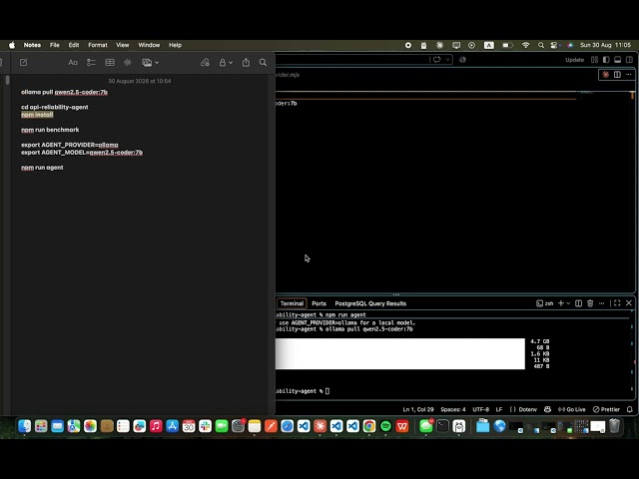
Task: Open the Apple menu
Action: pos(12,45)
